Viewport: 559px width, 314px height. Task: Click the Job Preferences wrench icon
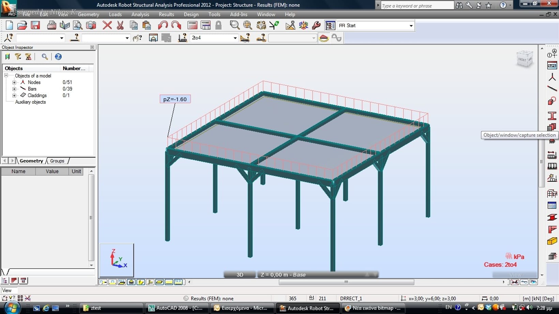point(316,26)
